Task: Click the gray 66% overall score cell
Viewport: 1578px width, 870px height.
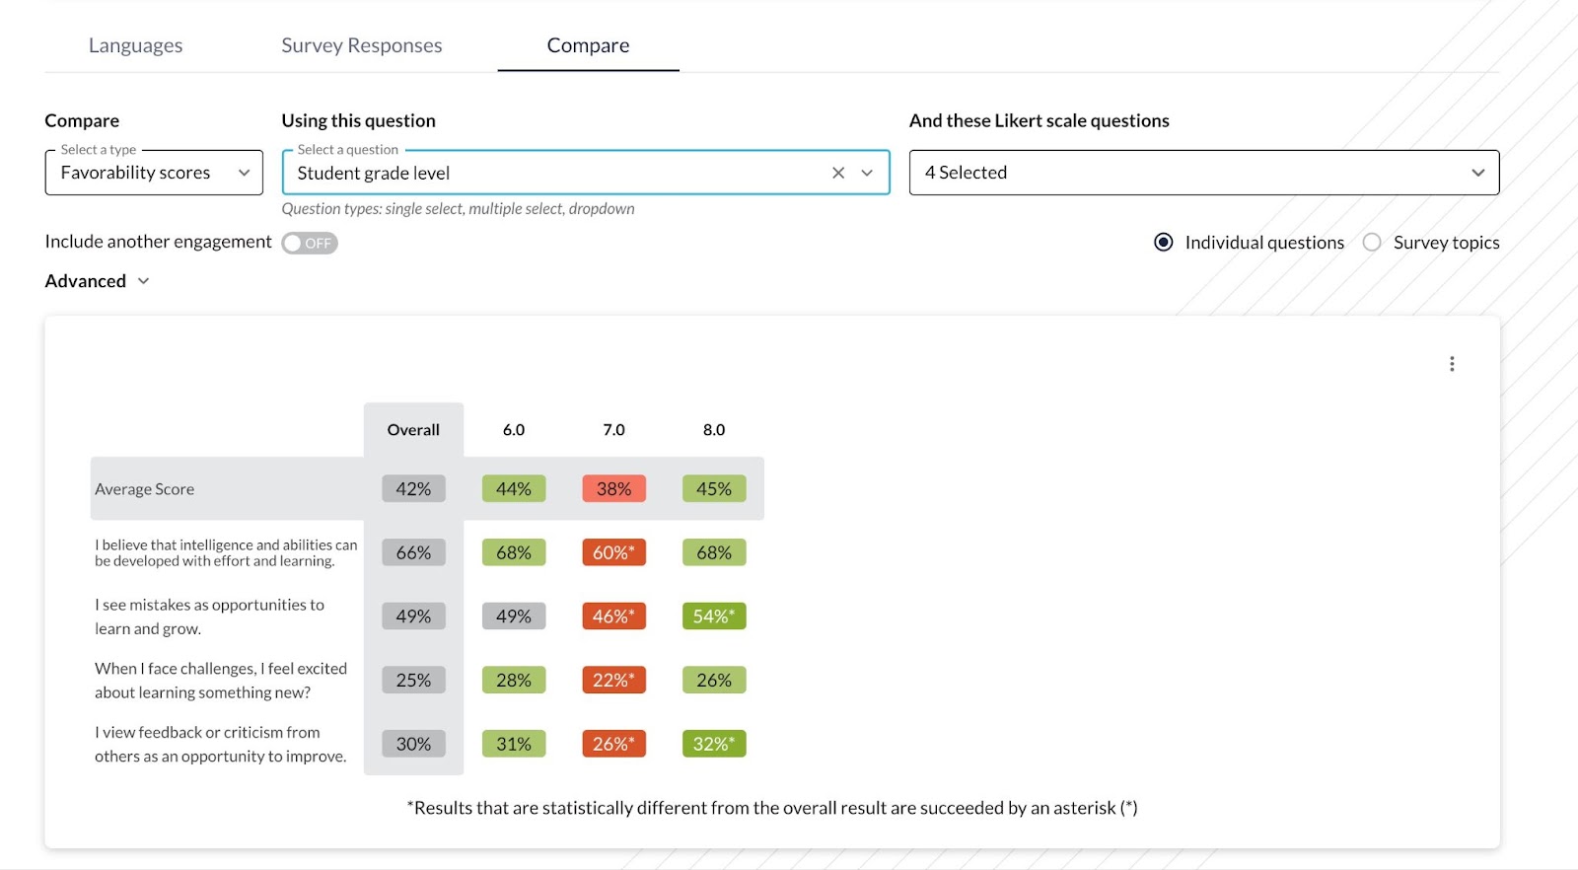Action: (x=413, y=553)
